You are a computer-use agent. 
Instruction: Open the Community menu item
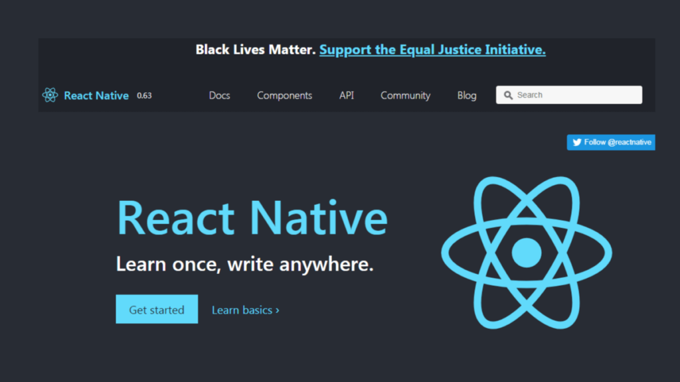click(x=406, y=95)
